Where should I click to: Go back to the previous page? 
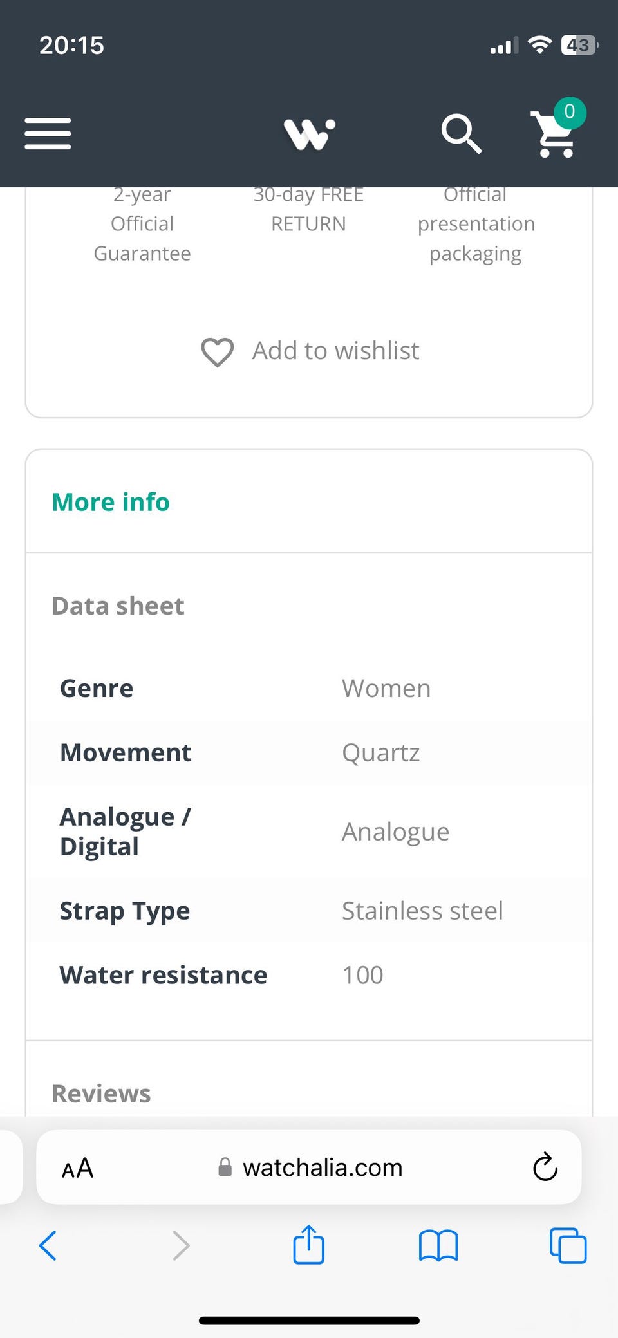click(x=48, y=1245)
